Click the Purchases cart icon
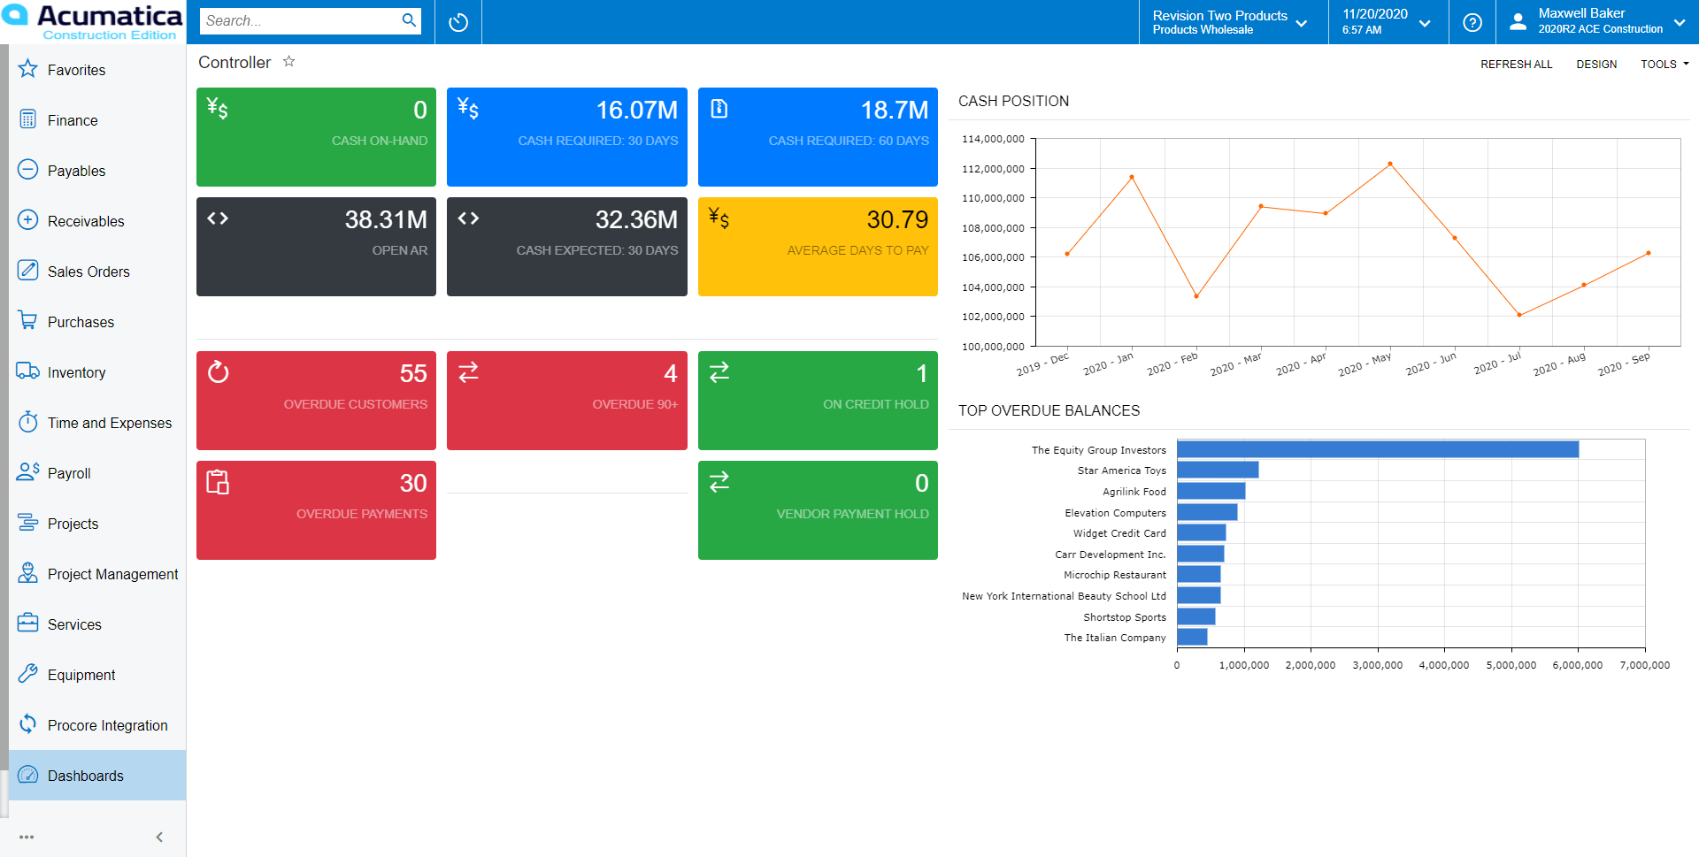This screenshot has height=857, width=1699. click(x=28, y=321)
